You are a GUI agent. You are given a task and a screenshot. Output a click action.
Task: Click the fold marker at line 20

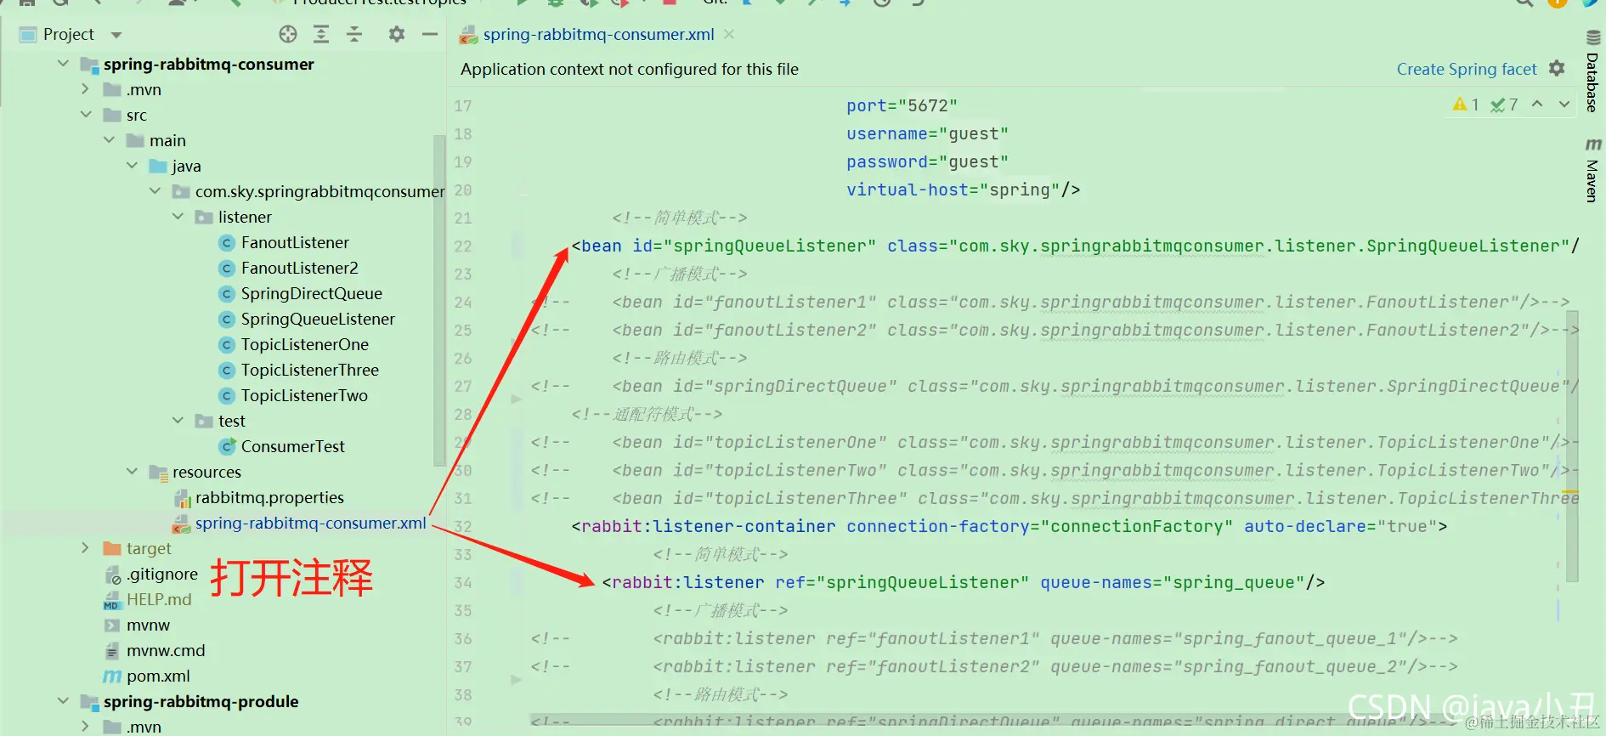point(523,188)
